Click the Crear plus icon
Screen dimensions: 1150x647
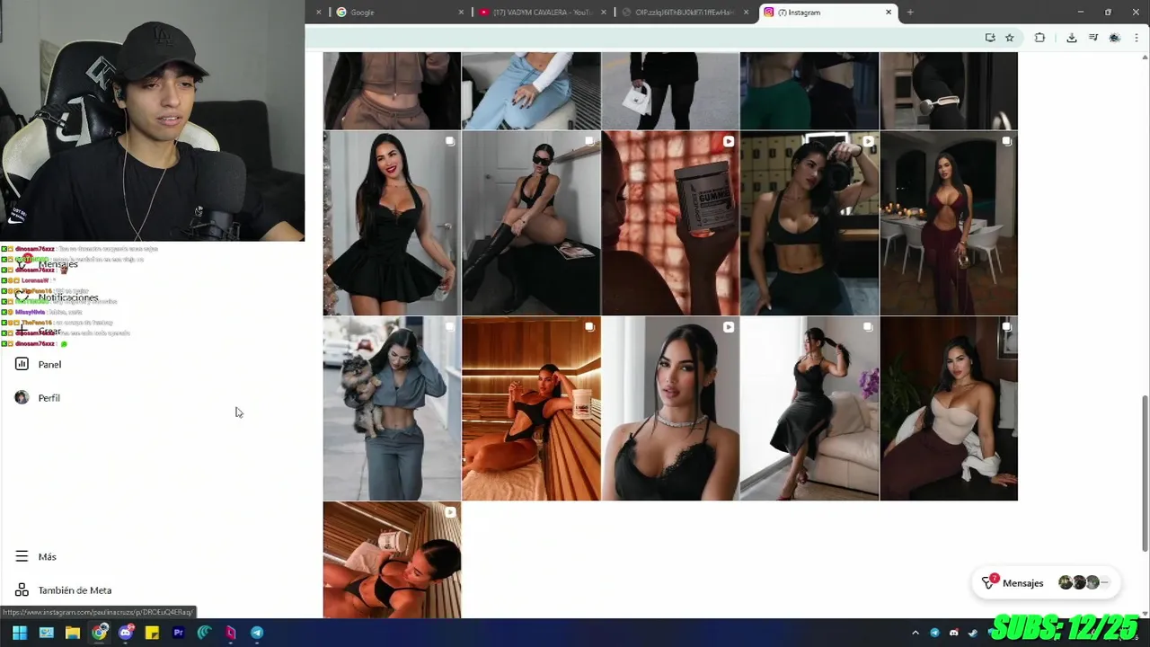[x=22, y=331]
